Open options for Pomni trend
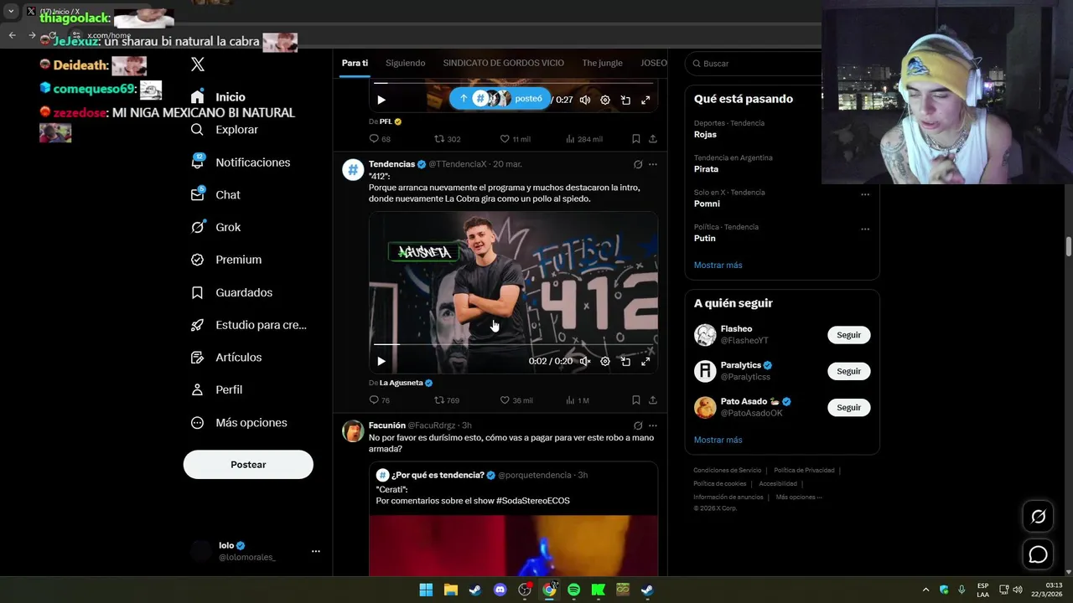The image size is (1073, 603). pos(865,194)
